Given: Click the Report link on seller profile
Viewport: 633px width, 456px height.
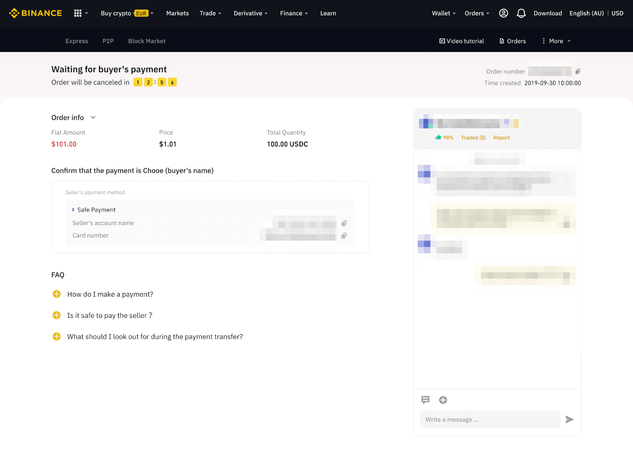Looking at the screenshot, I should click(x=501, y=138).
